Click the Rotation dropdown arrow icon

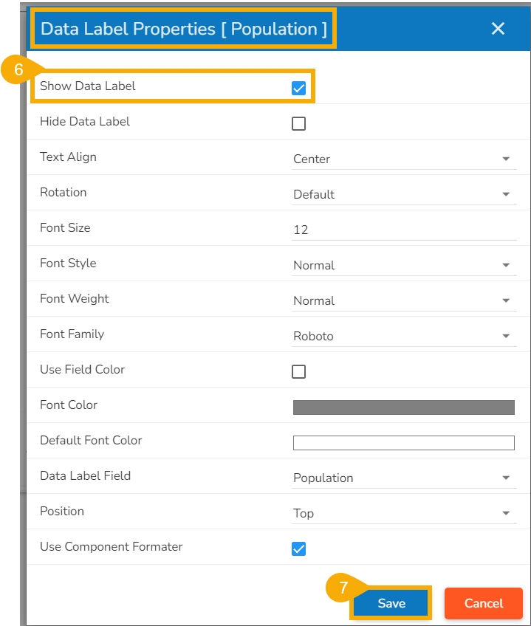506,195
